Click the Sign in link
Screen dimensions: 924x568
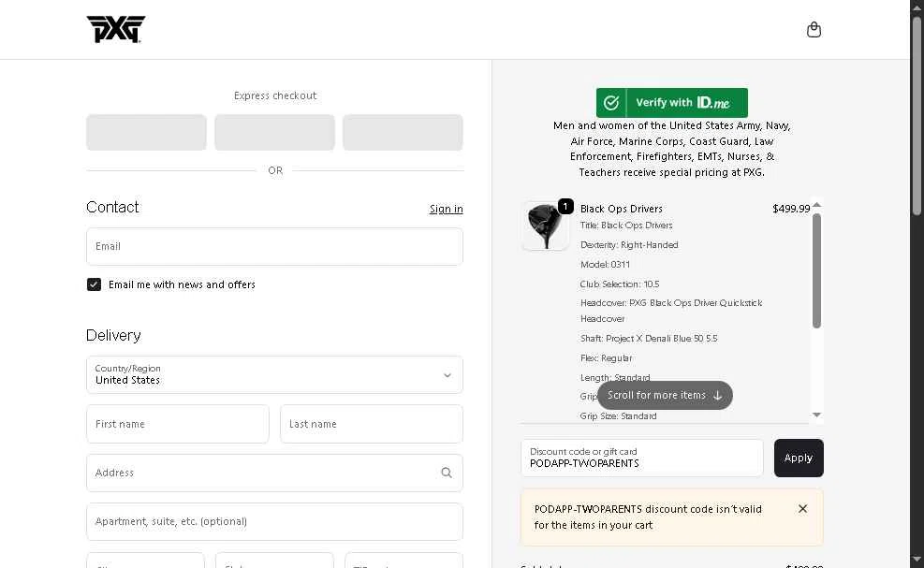pos(446,209)
